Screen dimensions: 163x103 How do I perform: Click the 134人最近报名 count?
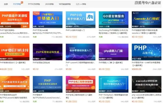point(123,37)
